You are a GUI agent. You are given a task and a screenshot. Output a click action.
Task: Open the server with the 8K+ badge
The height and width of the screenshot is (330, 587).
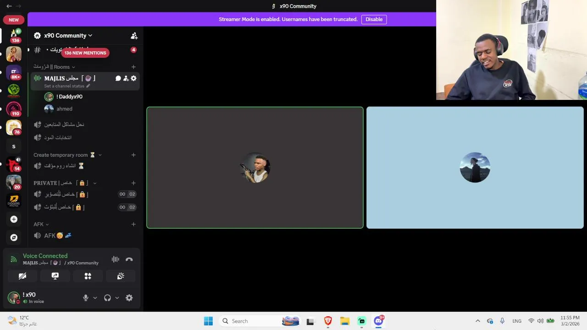(14, 72)
